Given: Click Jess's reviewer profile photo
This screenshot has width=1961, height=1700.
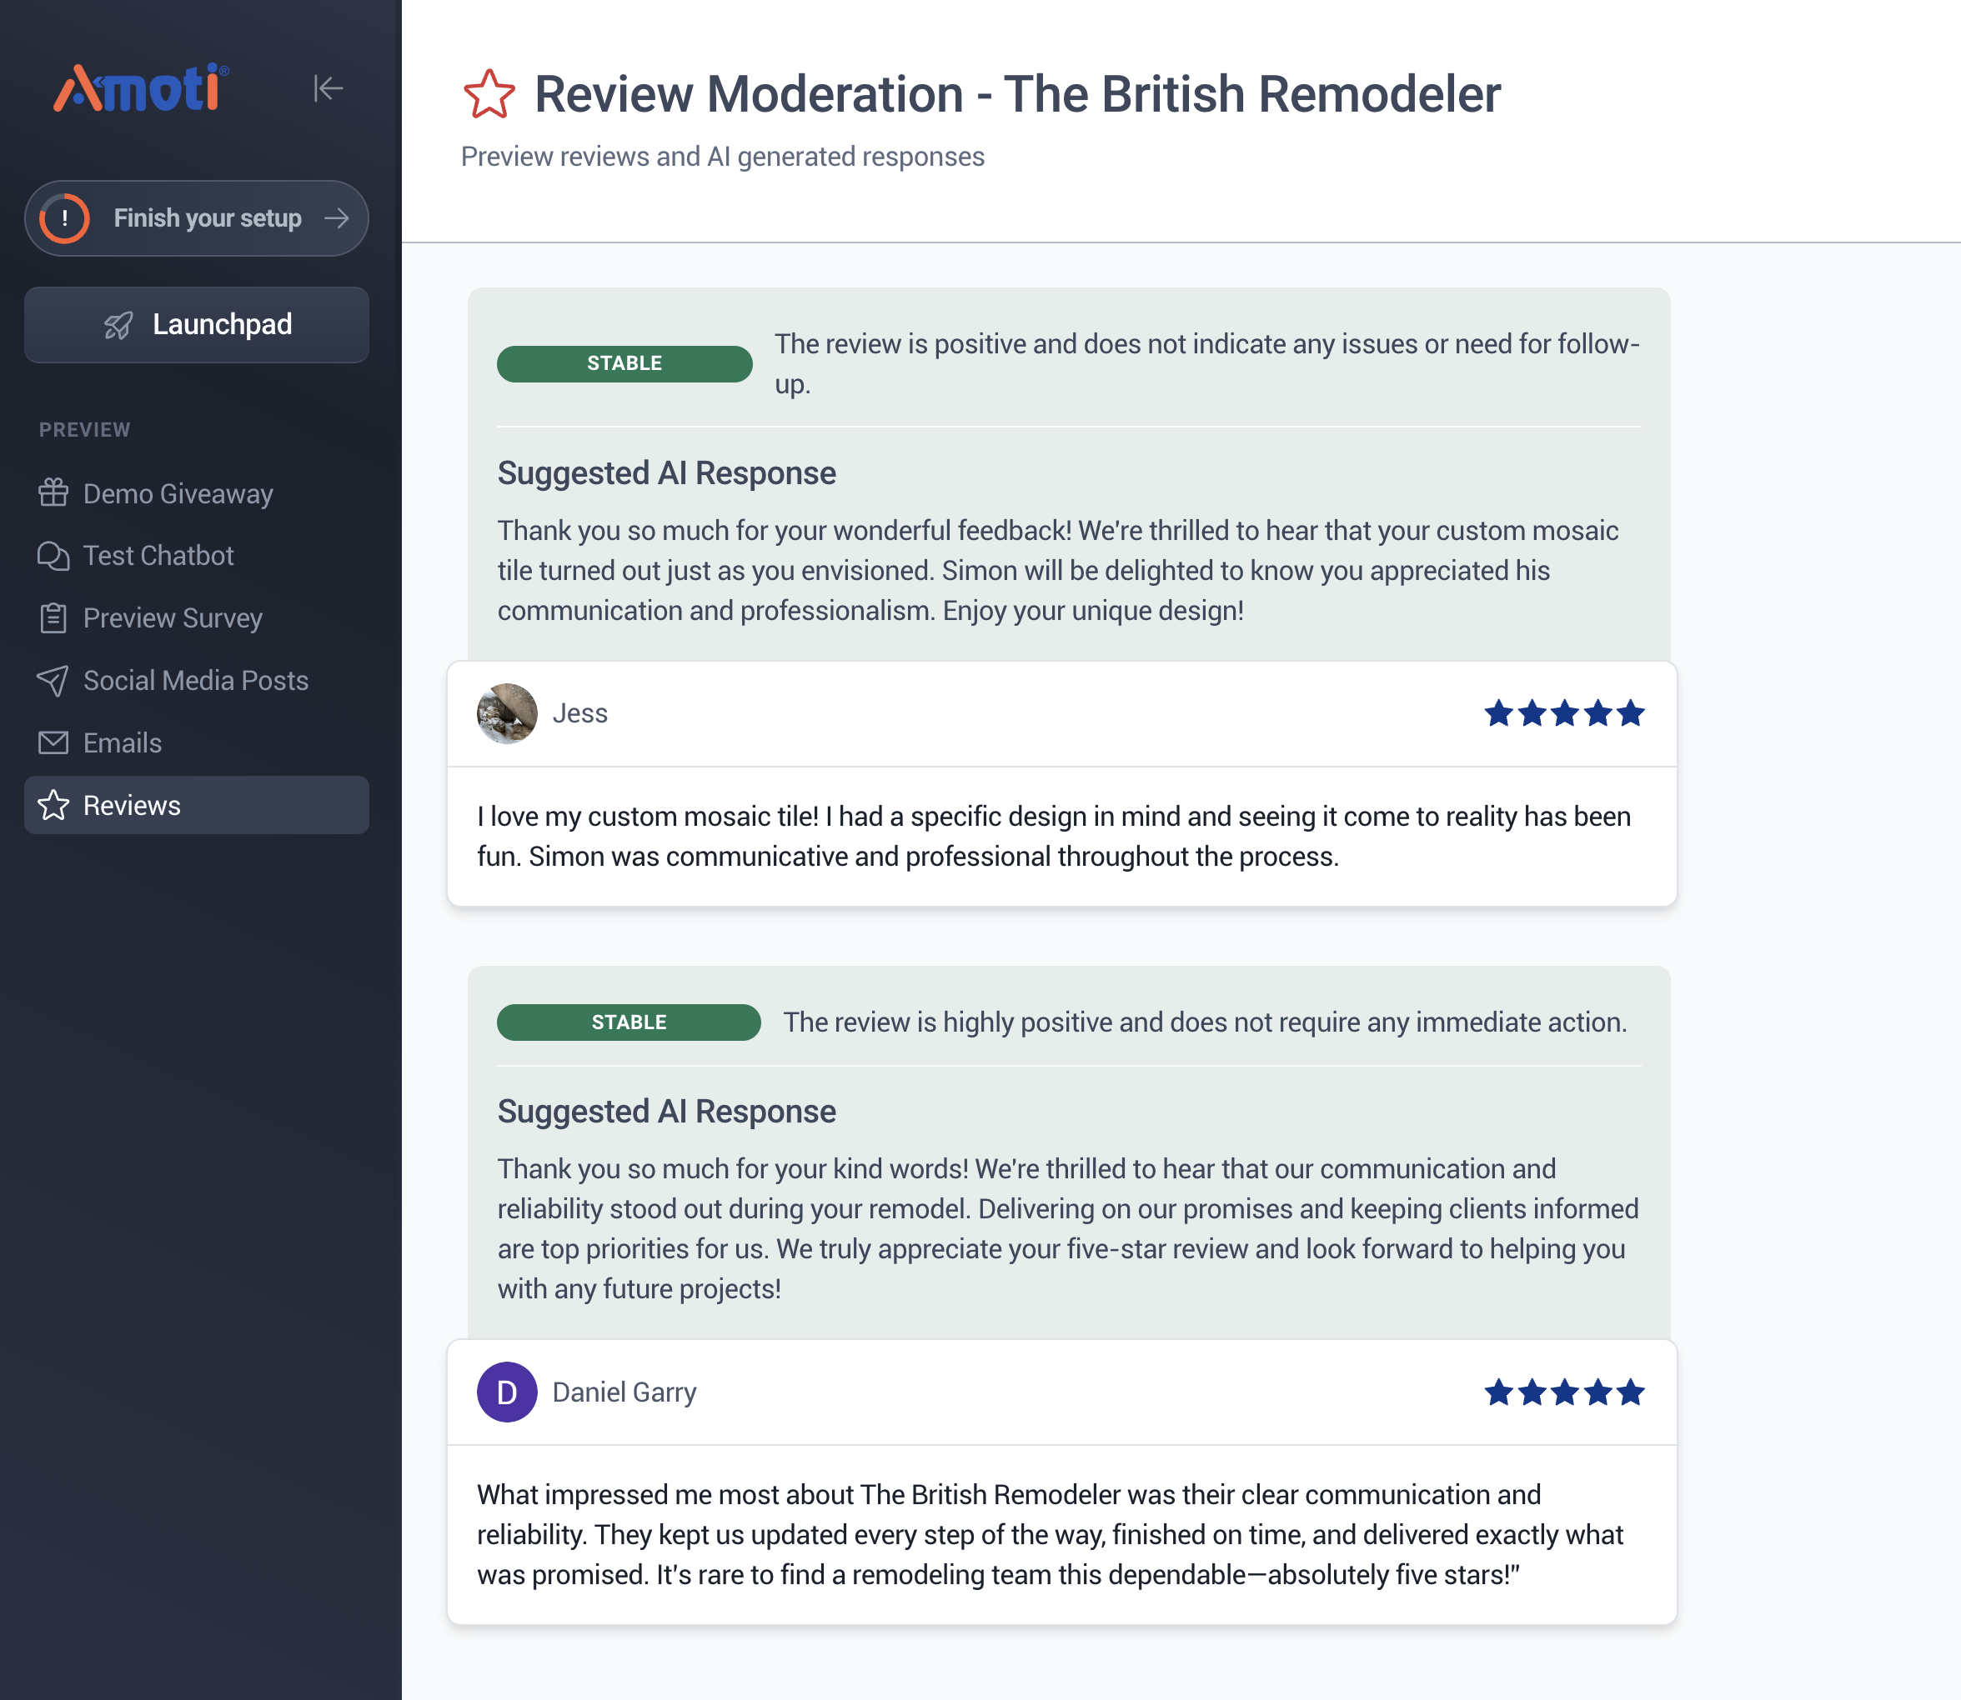Looking at the screenshot, I should point(507,713).
